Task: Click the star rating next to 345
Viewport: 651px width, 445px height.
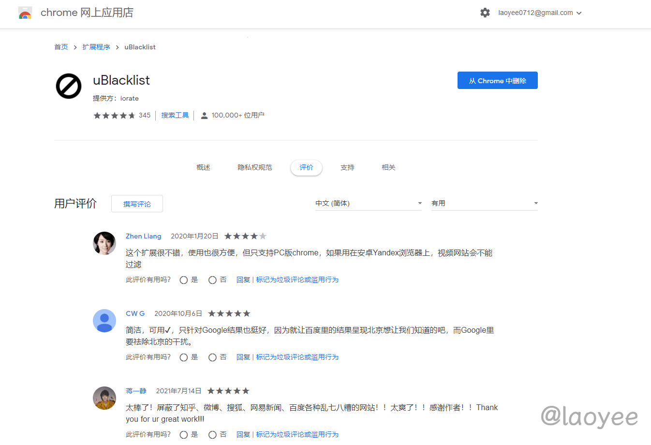Action: (114, 116)
